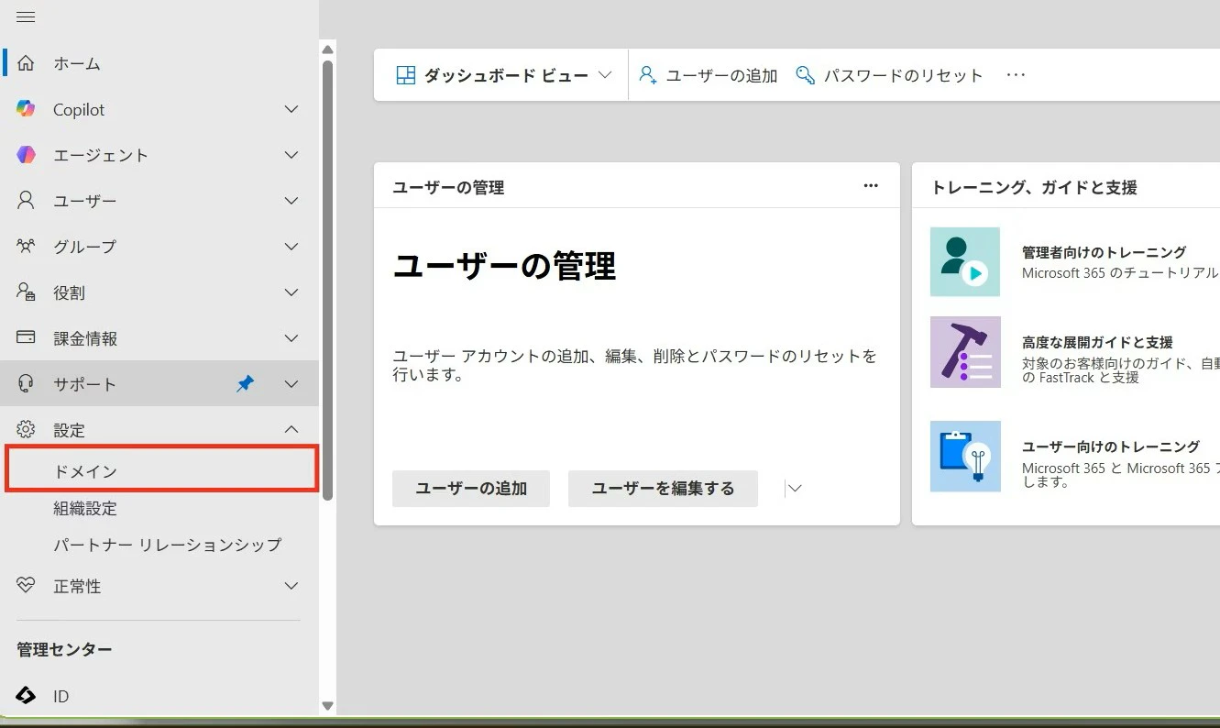Screen dimensions: 1220x728
Task: Expand the 役割 menu chevron
Action: click(291, 292)
